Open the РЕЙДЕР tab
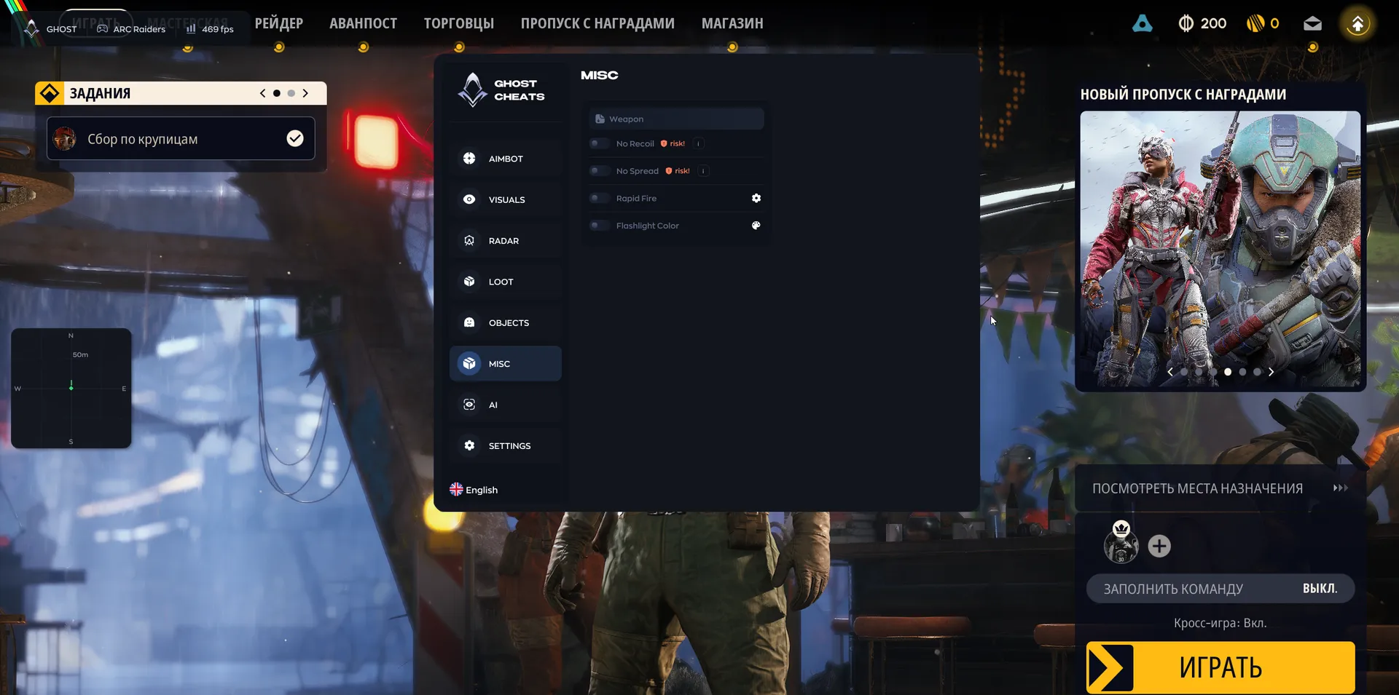 pos(279,23)
